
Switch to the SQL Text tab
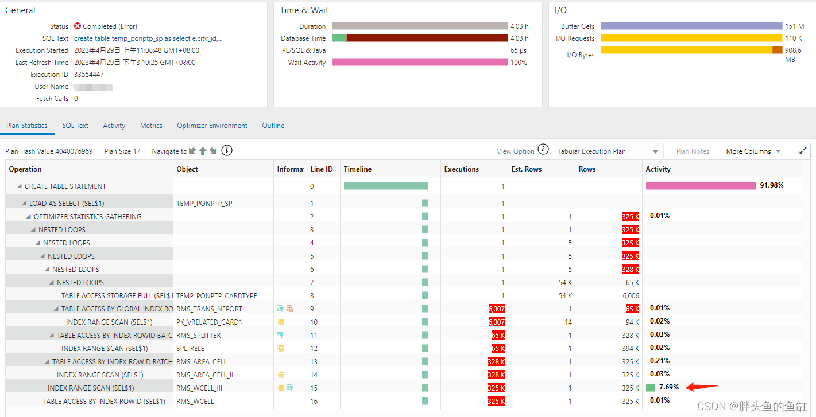pyautogui.click(x=75, y=125)
